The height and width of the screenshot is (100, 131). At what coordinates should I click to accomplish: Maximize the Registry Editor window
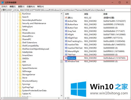tap(120, 2)
